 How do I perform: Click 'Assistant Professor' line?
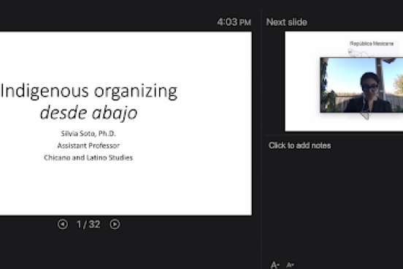pyautogui.click(x=88, y=145)
